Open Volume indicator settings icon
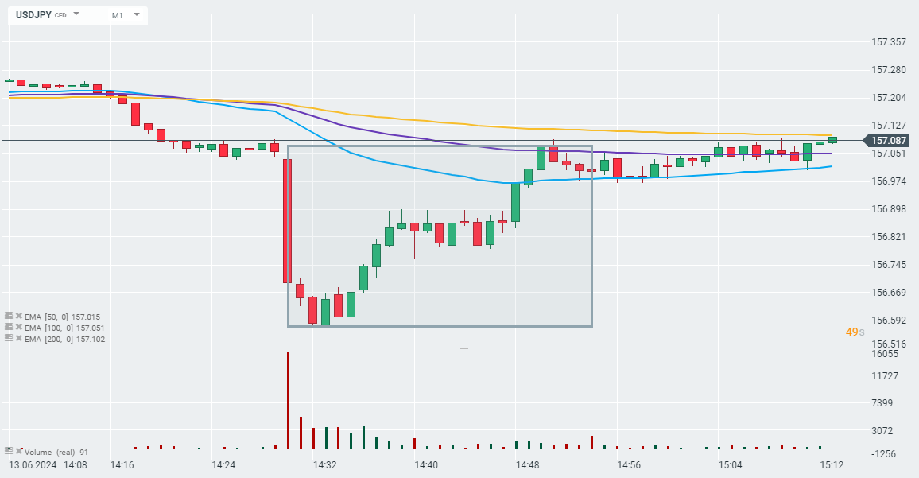This screenshot has width=919, height=478. point(9,451)
